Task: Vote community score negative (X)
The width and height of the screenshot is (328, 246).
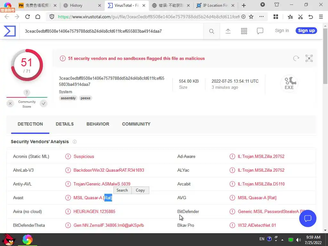Action: [x=10, y=103]
